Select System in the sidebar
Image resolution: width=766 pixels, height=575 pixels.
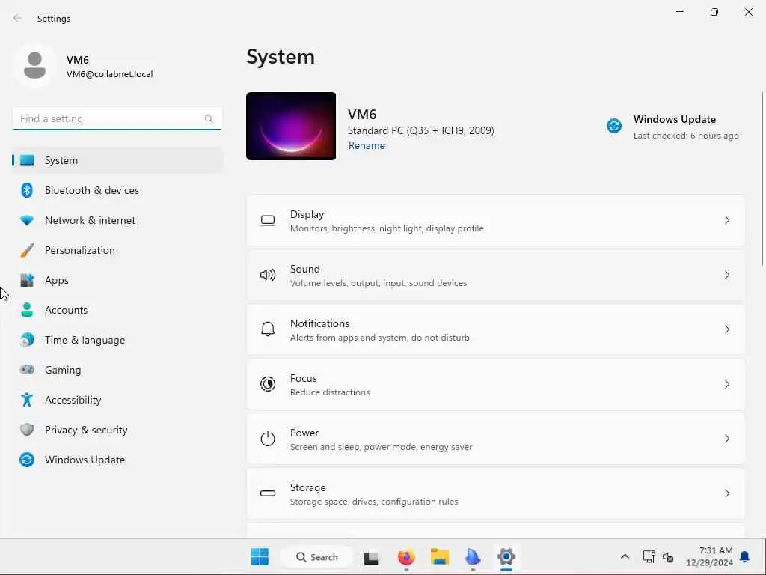(x=117, y=160)
